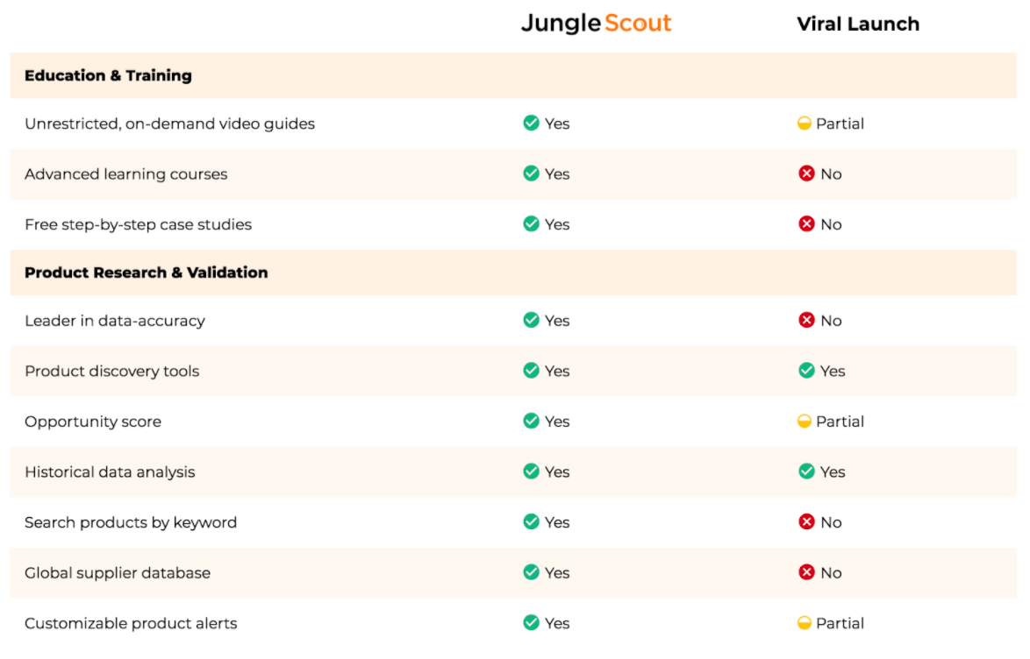
Task: Click the Viral Launch column heading
Action: click(858, 25)
